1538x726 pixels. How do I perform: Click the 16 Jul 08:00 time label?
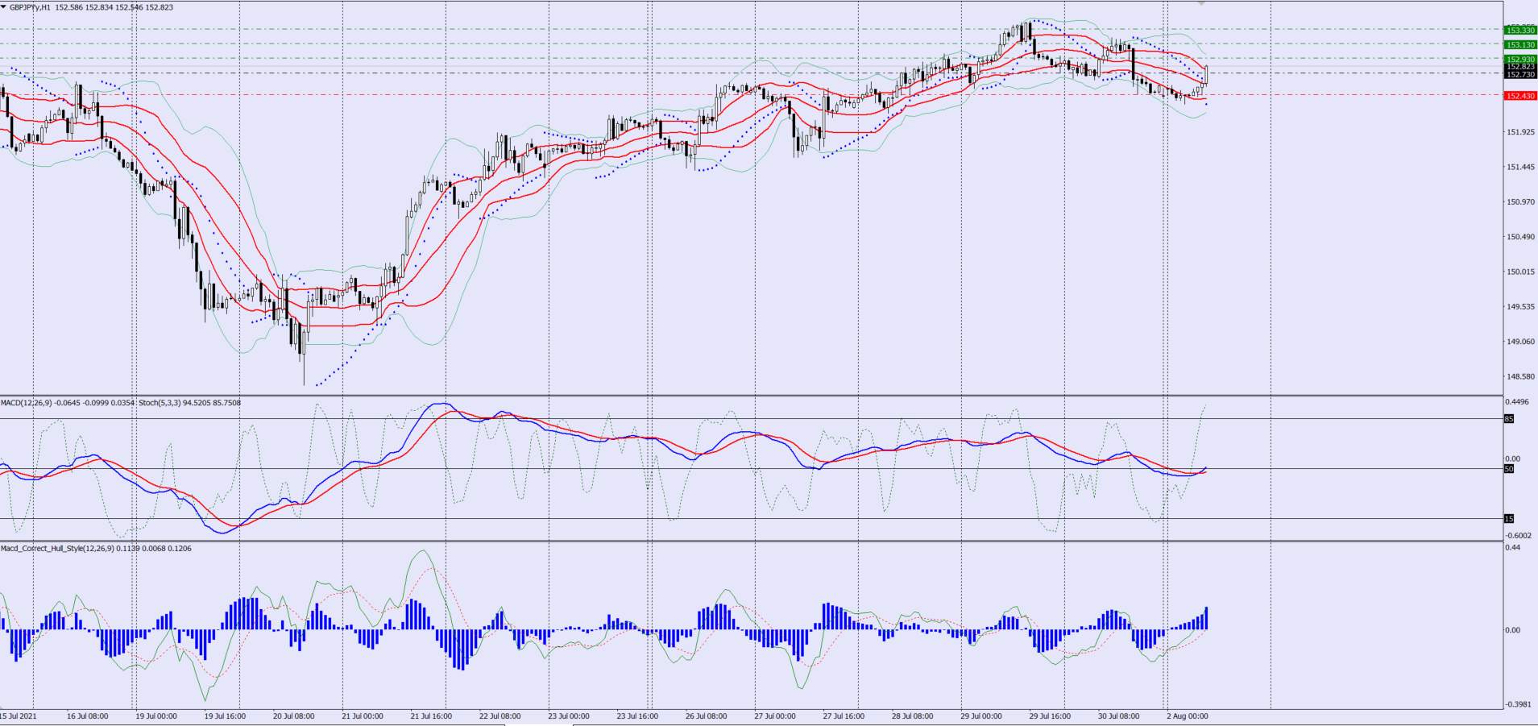pos(88,716)
